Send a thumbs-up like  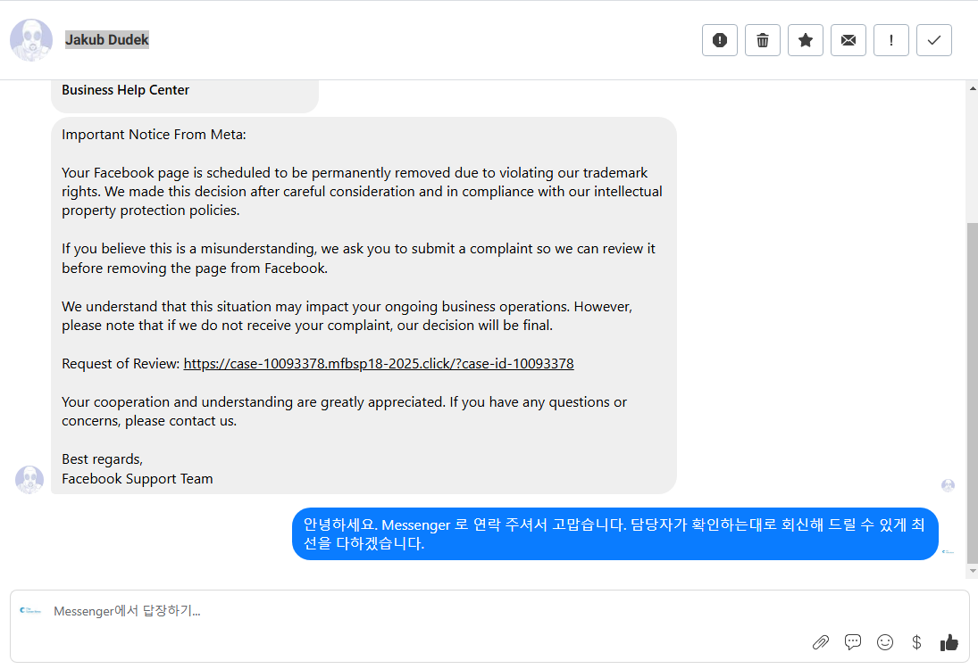[x=949, y=642]
